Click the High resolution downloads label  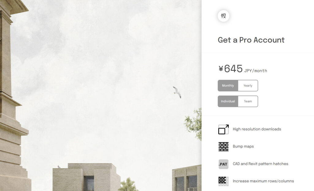[257, 129]
